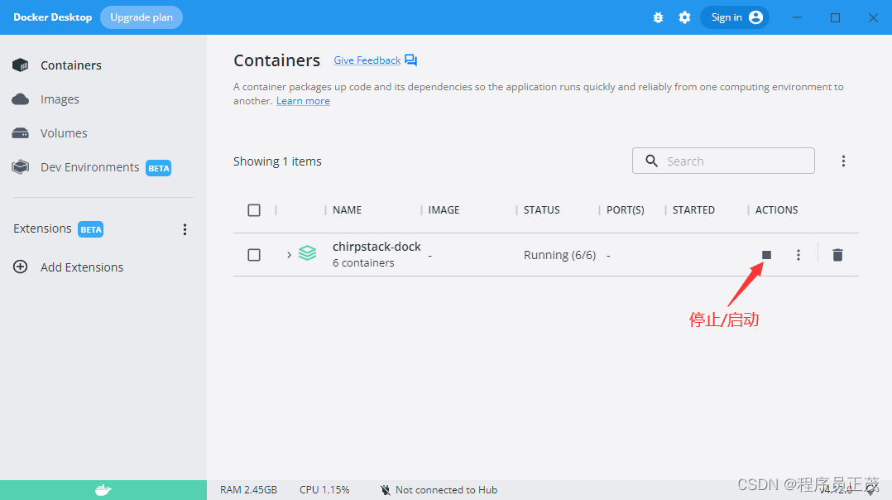
Task: Open Docker Desktop Settings gear
Action: (684, 17)
